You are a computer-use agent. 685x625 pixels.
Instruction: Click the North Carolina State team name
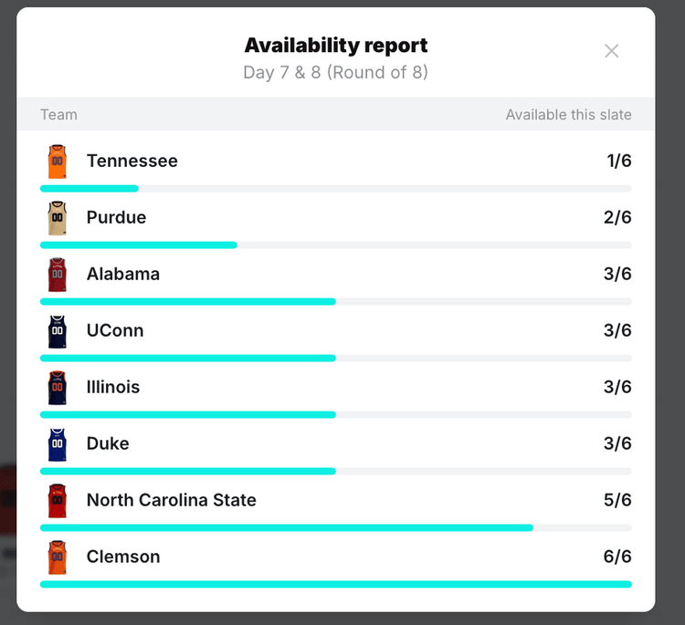pyautogui.click(x=172, y=501)
